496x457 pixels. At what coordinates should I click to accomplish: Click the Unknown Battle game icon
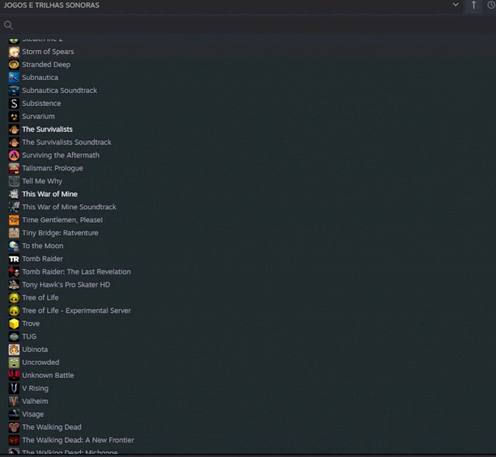[14, 375]
